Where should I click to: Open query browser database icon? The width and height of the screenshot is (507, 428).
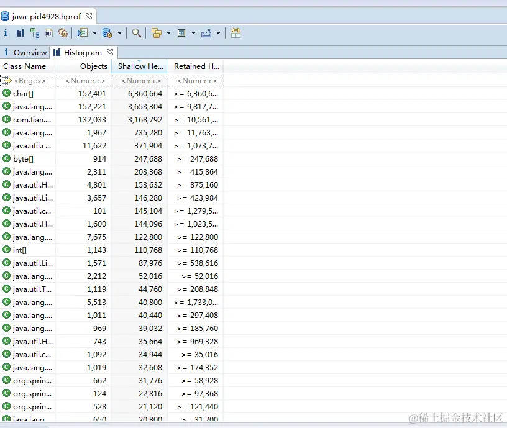107,33
